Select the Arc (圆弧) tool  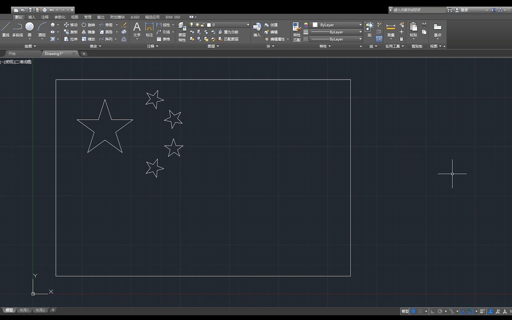click(x=42, y=29)
